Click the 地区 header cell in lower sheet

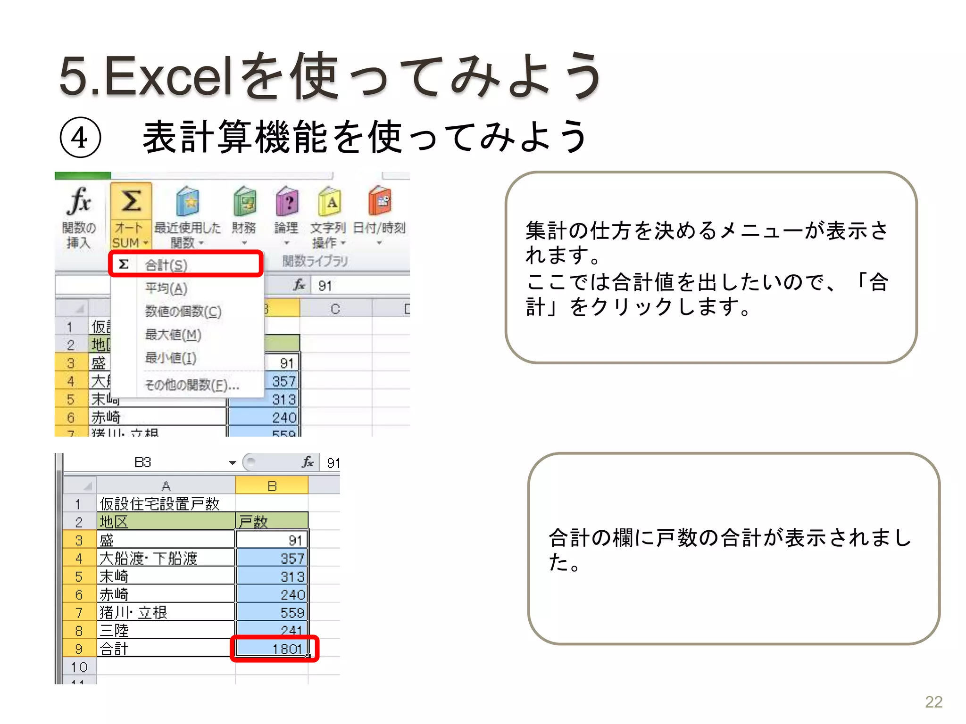[166, 522]
